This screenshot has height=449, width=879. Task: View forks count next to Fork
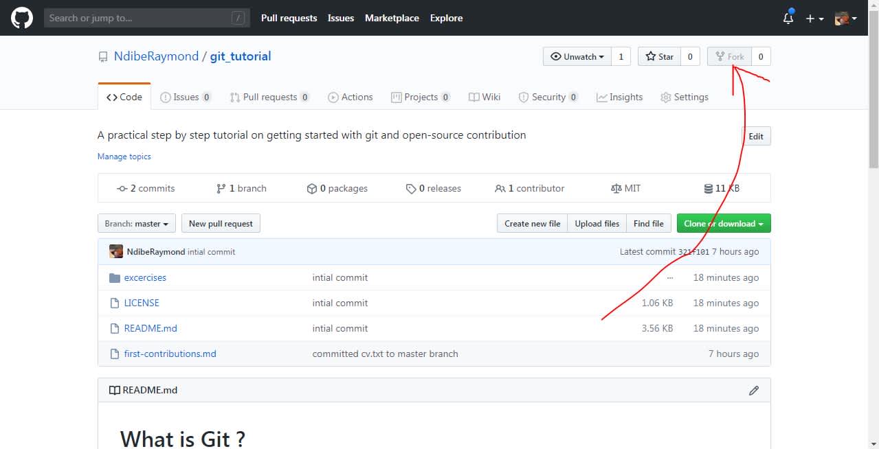tap(761, 56)
